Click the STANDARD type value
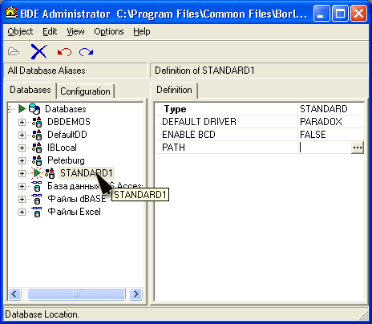Image resolution: width=372 pixels, height=324 pixels. point(324,109)
